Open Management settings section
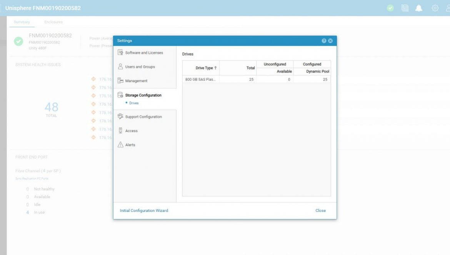The height and width of the screenshot is (255, 450). point(136,81)
